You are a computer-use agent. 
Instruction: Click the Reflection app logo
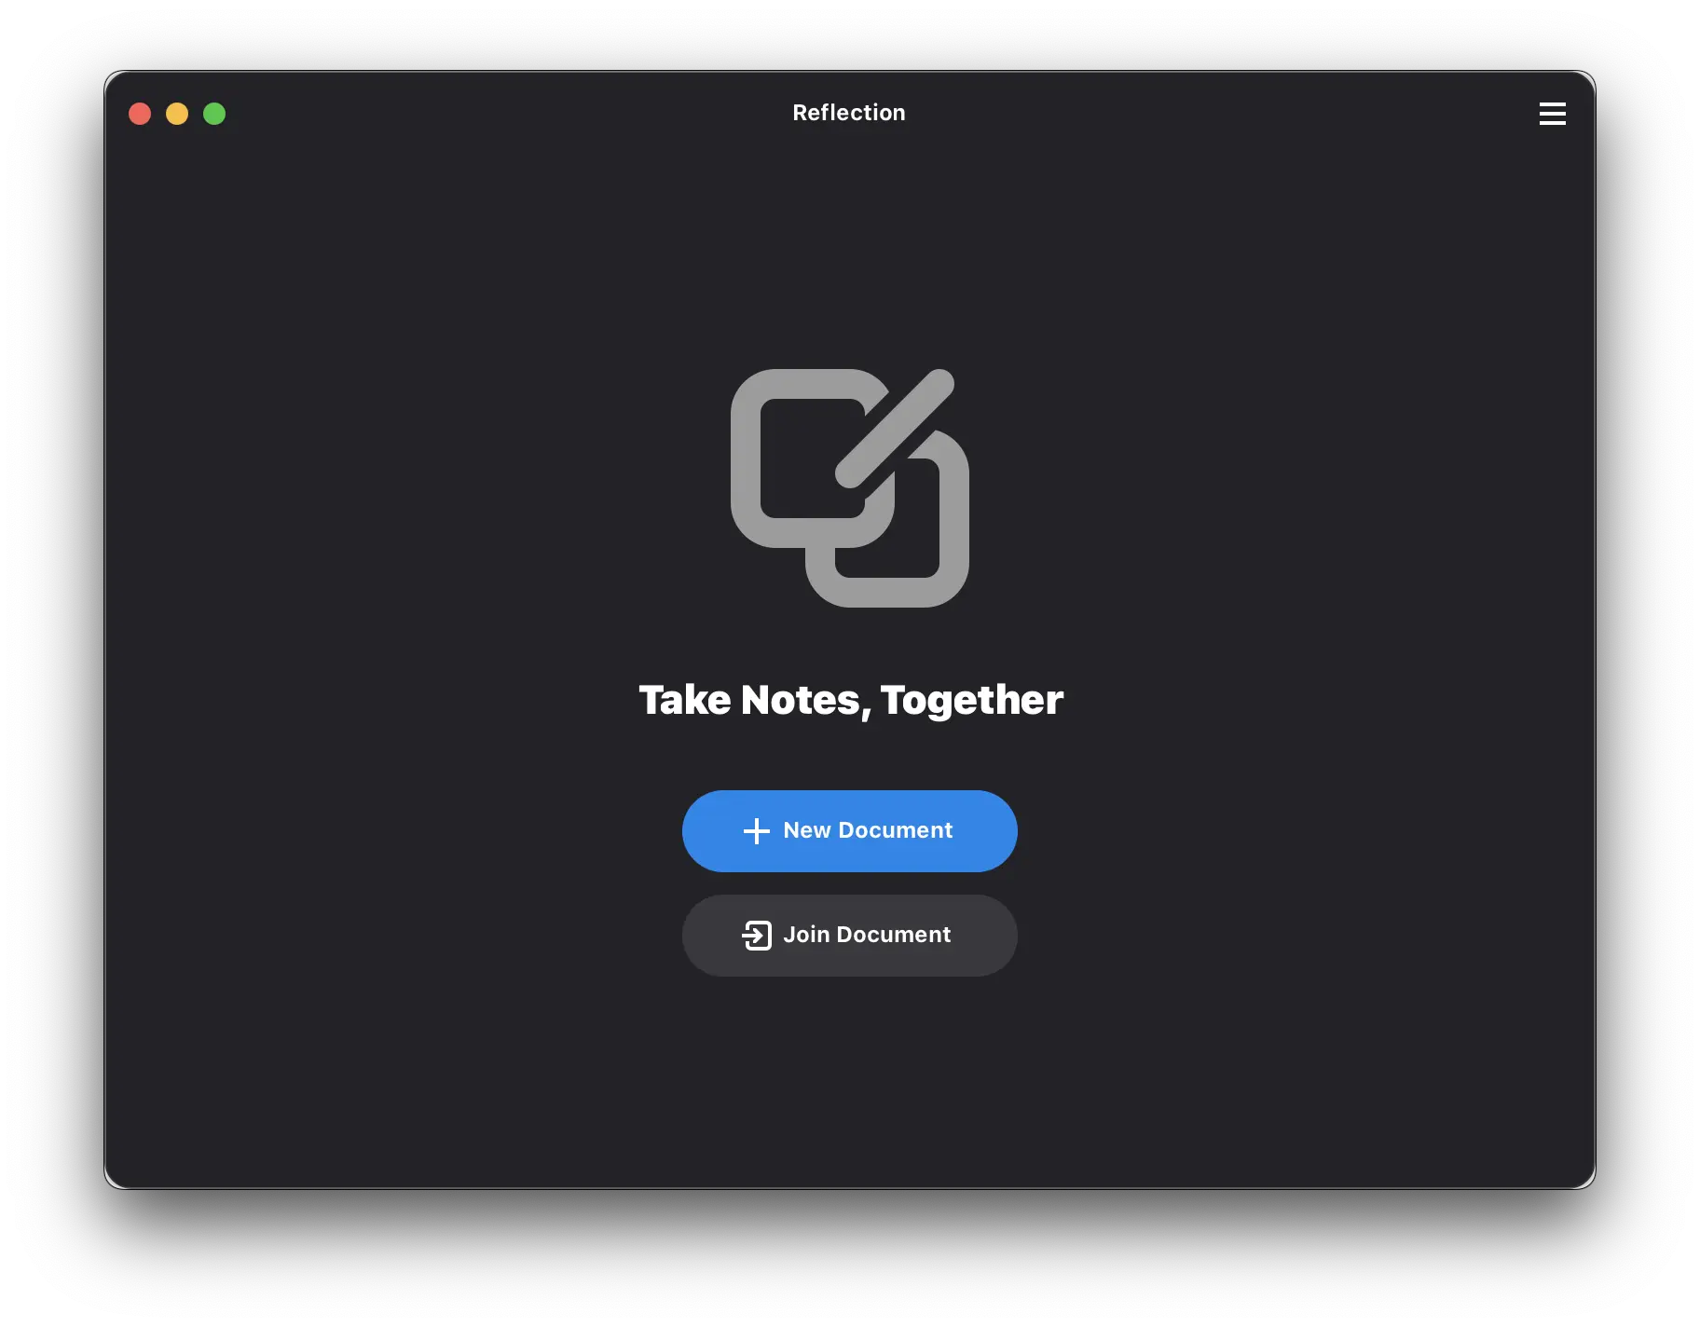click(x=849, y=487)
